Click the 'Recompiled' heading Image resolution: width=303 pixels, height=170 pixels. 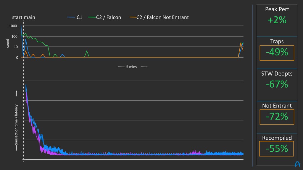pyautogui.click(x=277, y=138)
